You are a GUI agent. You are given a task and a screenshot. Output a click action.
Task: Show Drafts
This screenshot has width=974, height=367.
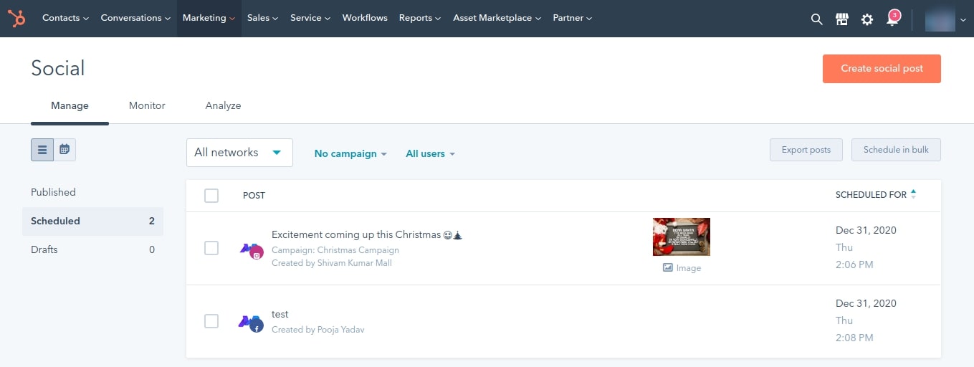click(x=92, y=249)
